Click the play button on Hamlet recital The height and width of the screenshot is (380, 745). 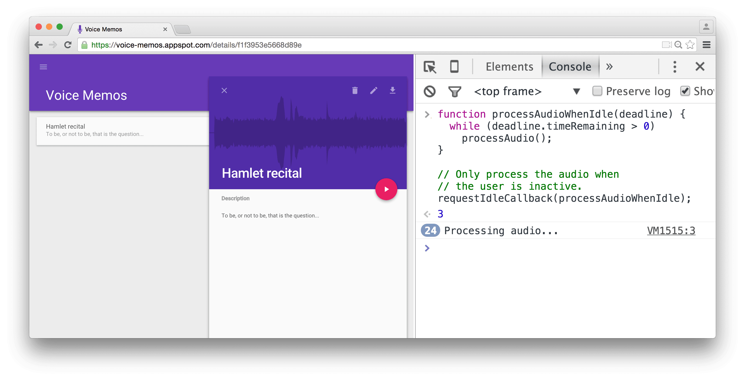click(x=386, y=188)
